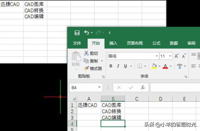Viewport: 200px width, 131px height.
Task: Open the 剪贴板 clipboard dialog launcher
Action: [x=103, y=77]
